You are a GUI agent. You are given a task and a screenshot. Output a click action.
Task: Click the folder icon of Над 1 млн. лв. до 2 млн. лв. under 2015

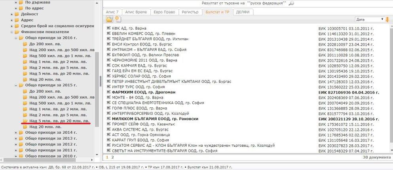(x=25, y=109)
